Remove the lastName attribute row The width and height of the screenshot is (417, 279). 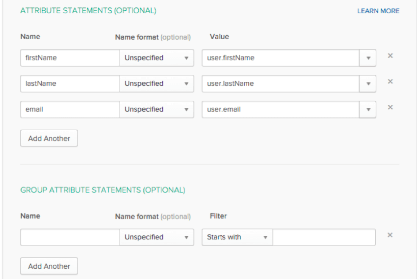pyautogui.click(x=390, y=82)
